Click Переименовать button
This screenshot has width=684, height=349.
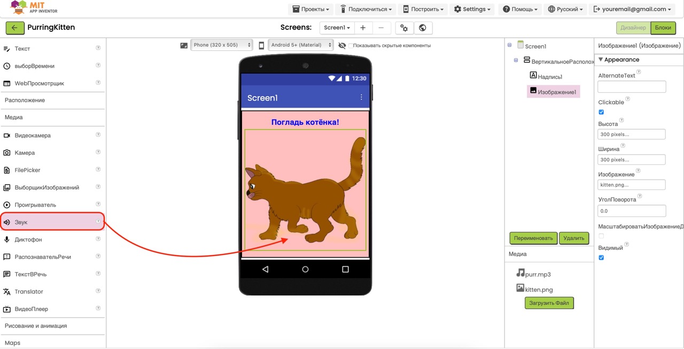click(533, 238)
